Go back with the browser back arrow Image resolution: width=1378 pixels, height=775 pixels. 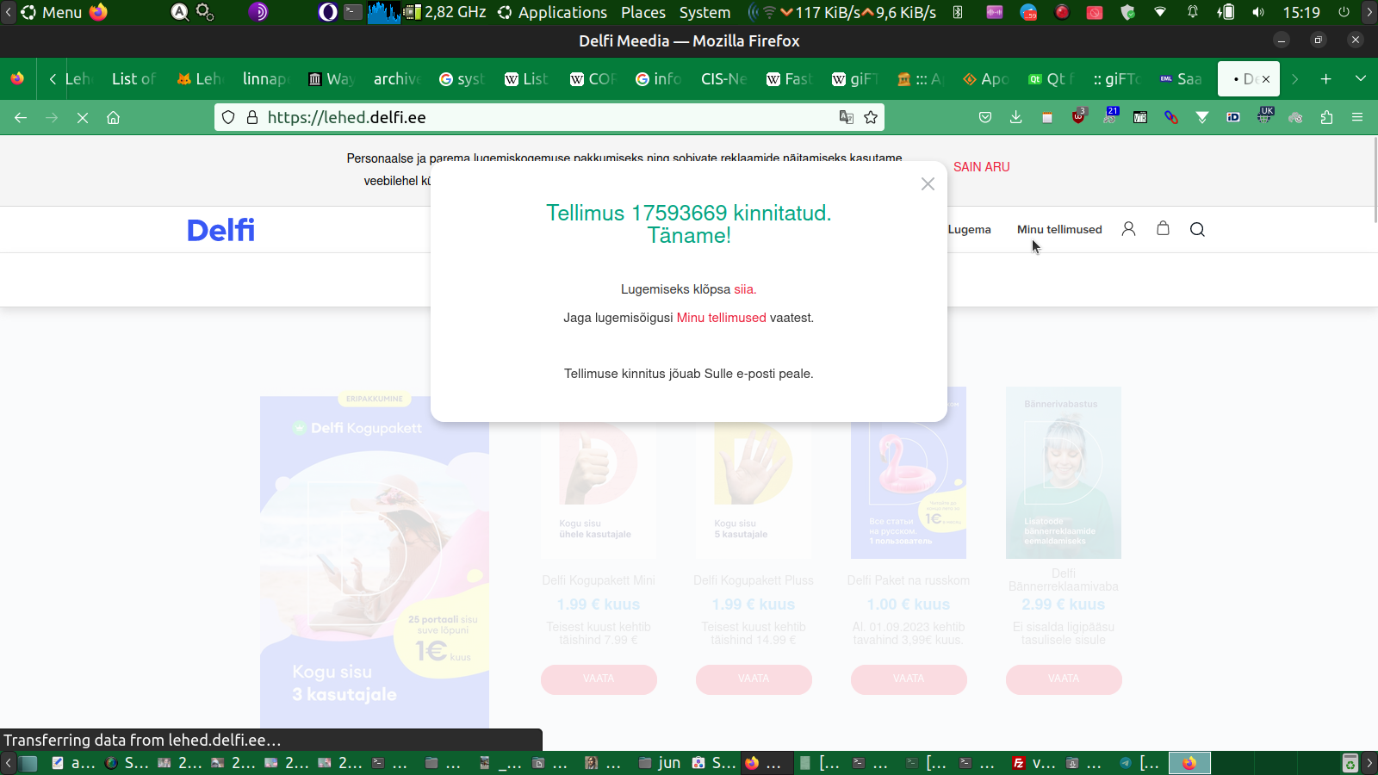(21, 117)
